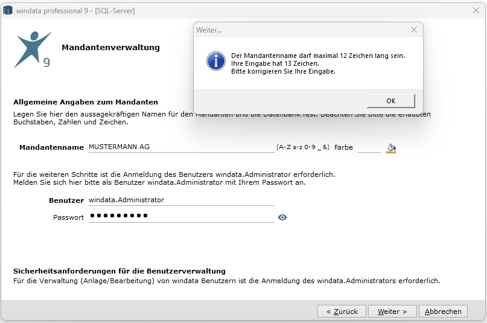Click OK in the Weiter dialog
487x323 pixels.
click(x=390, y=101)
